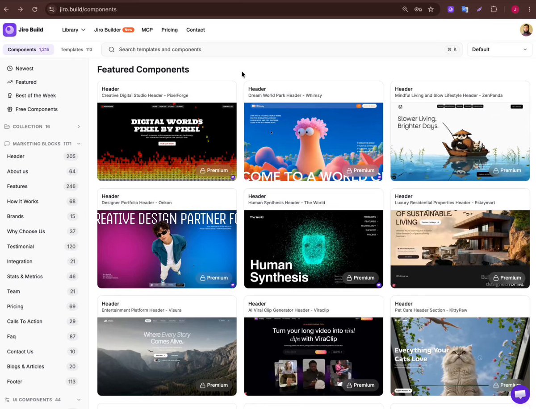Filter by Header category

tap(42, 157)
